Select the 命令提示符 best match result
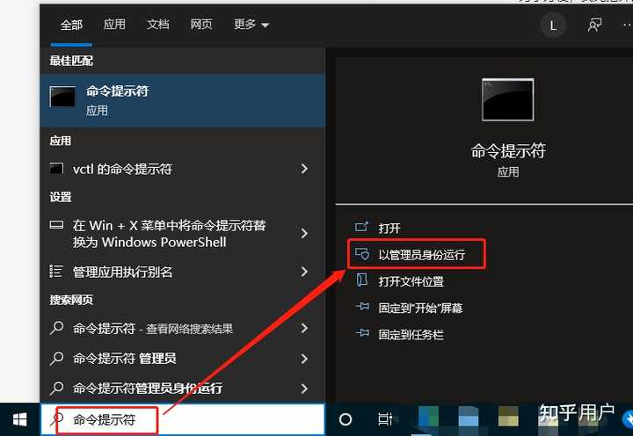633x436 pixels. tap(183, 100)
